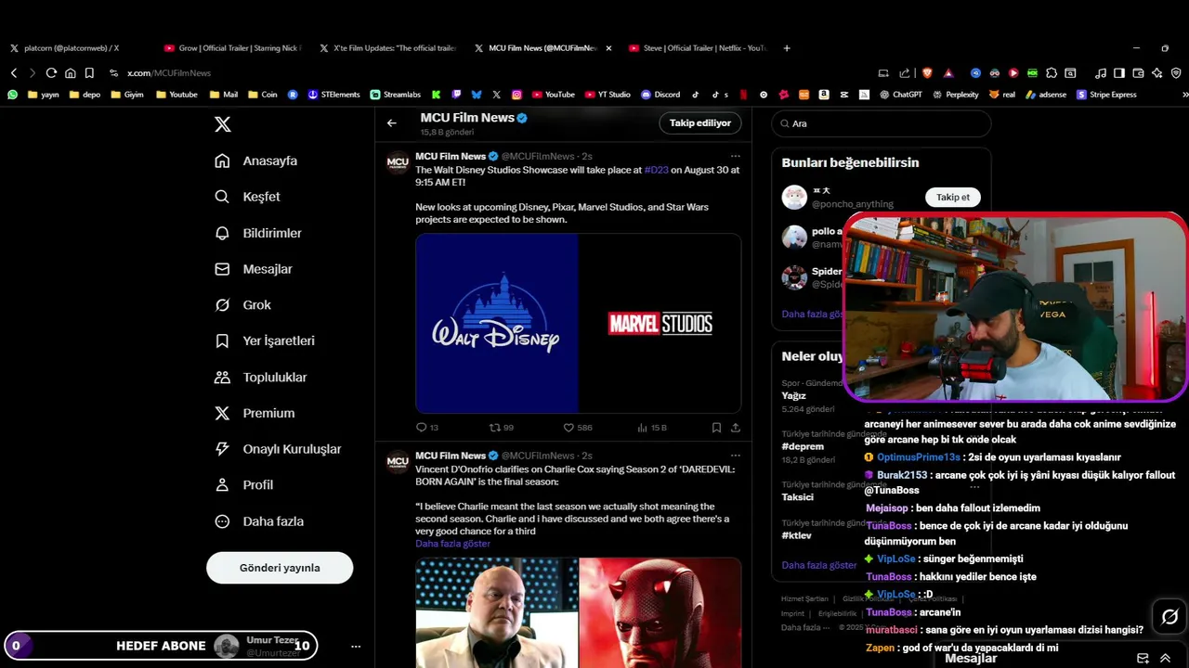Open the Walt Disney logo image

point(497,323)
